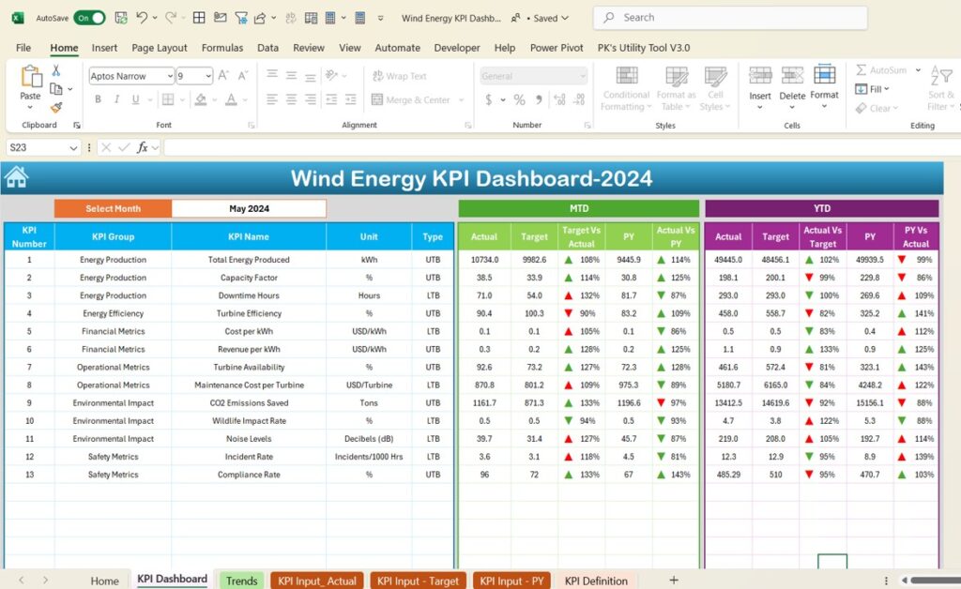
Task: Click the Copy icon
Action: point(55,89)
